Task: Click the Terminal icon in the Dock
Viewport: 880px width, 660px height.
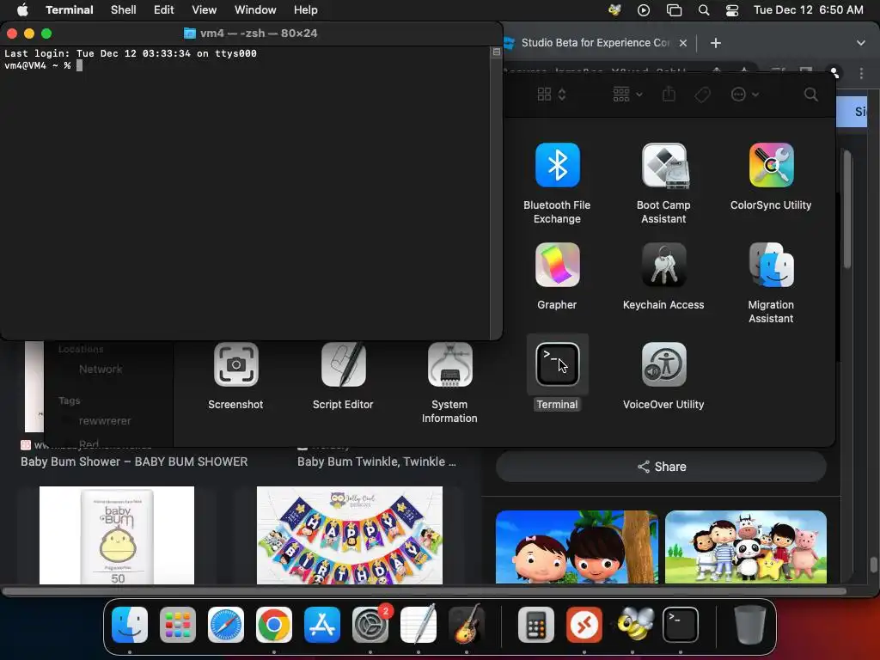Action: click(x=681, y=625)
